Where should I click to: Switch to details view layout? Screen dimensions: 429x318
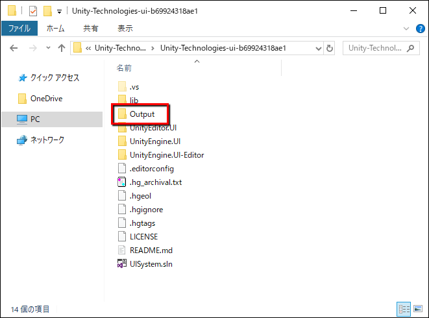click(404, 310)
